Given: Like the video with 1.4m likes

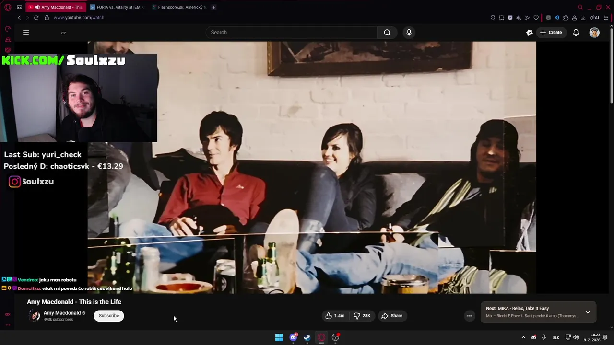Looking at the screenshot, I should [x=335, y=316].
